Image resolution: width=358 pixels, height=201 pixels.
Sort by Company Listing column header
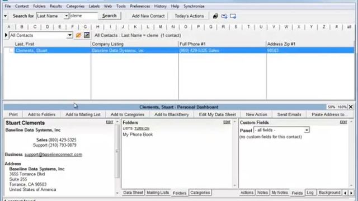135,44
